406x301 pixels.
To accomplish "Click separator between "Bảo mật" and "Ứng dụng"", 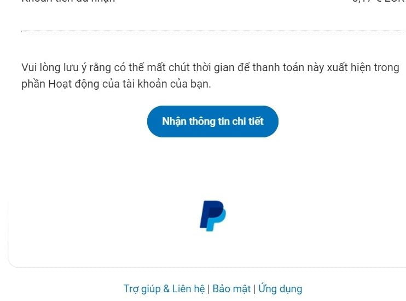I will tap(254, 289).
